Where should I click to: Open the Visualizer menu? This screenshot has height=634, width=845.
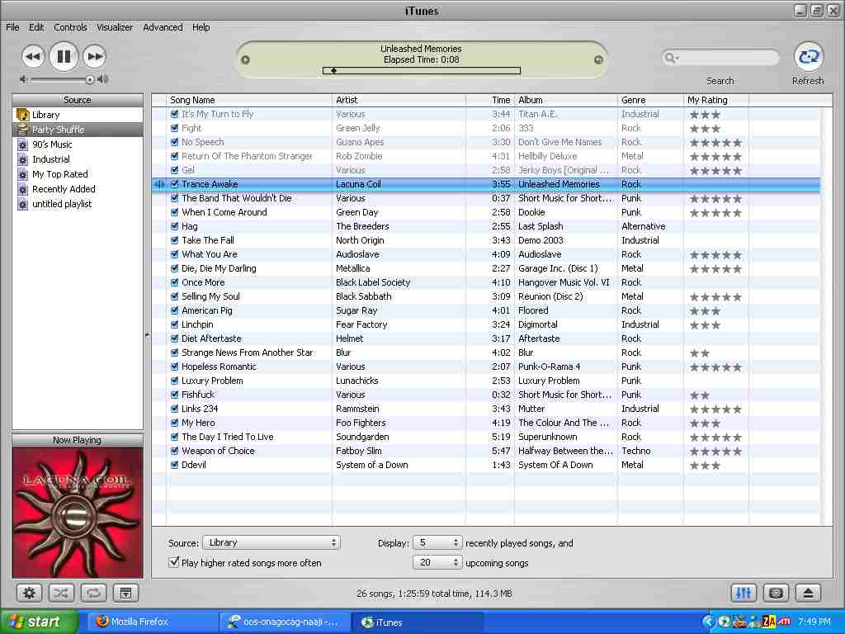click(115, 27)
